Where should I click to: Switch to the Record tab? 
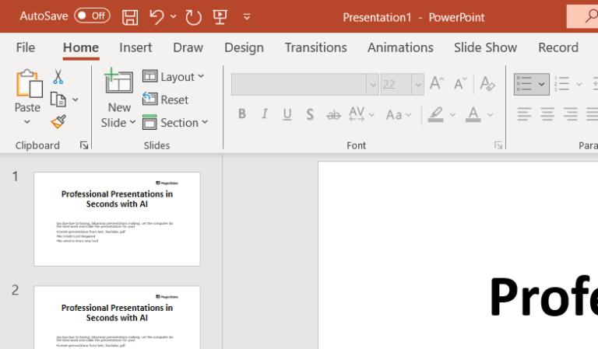pyautogui.click(x=558, y=47)
